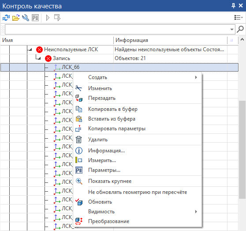This screenshot has width=246, height=231.
Task: Pin the Контроль качества panel
Action: point(233,6)
